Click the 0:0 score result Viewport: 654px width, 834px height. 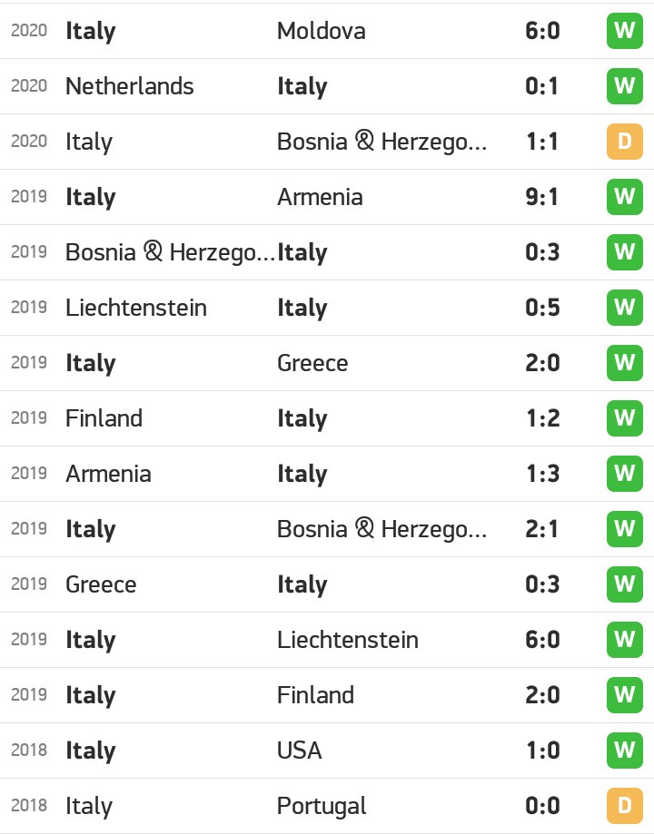[x=542, y=806]
